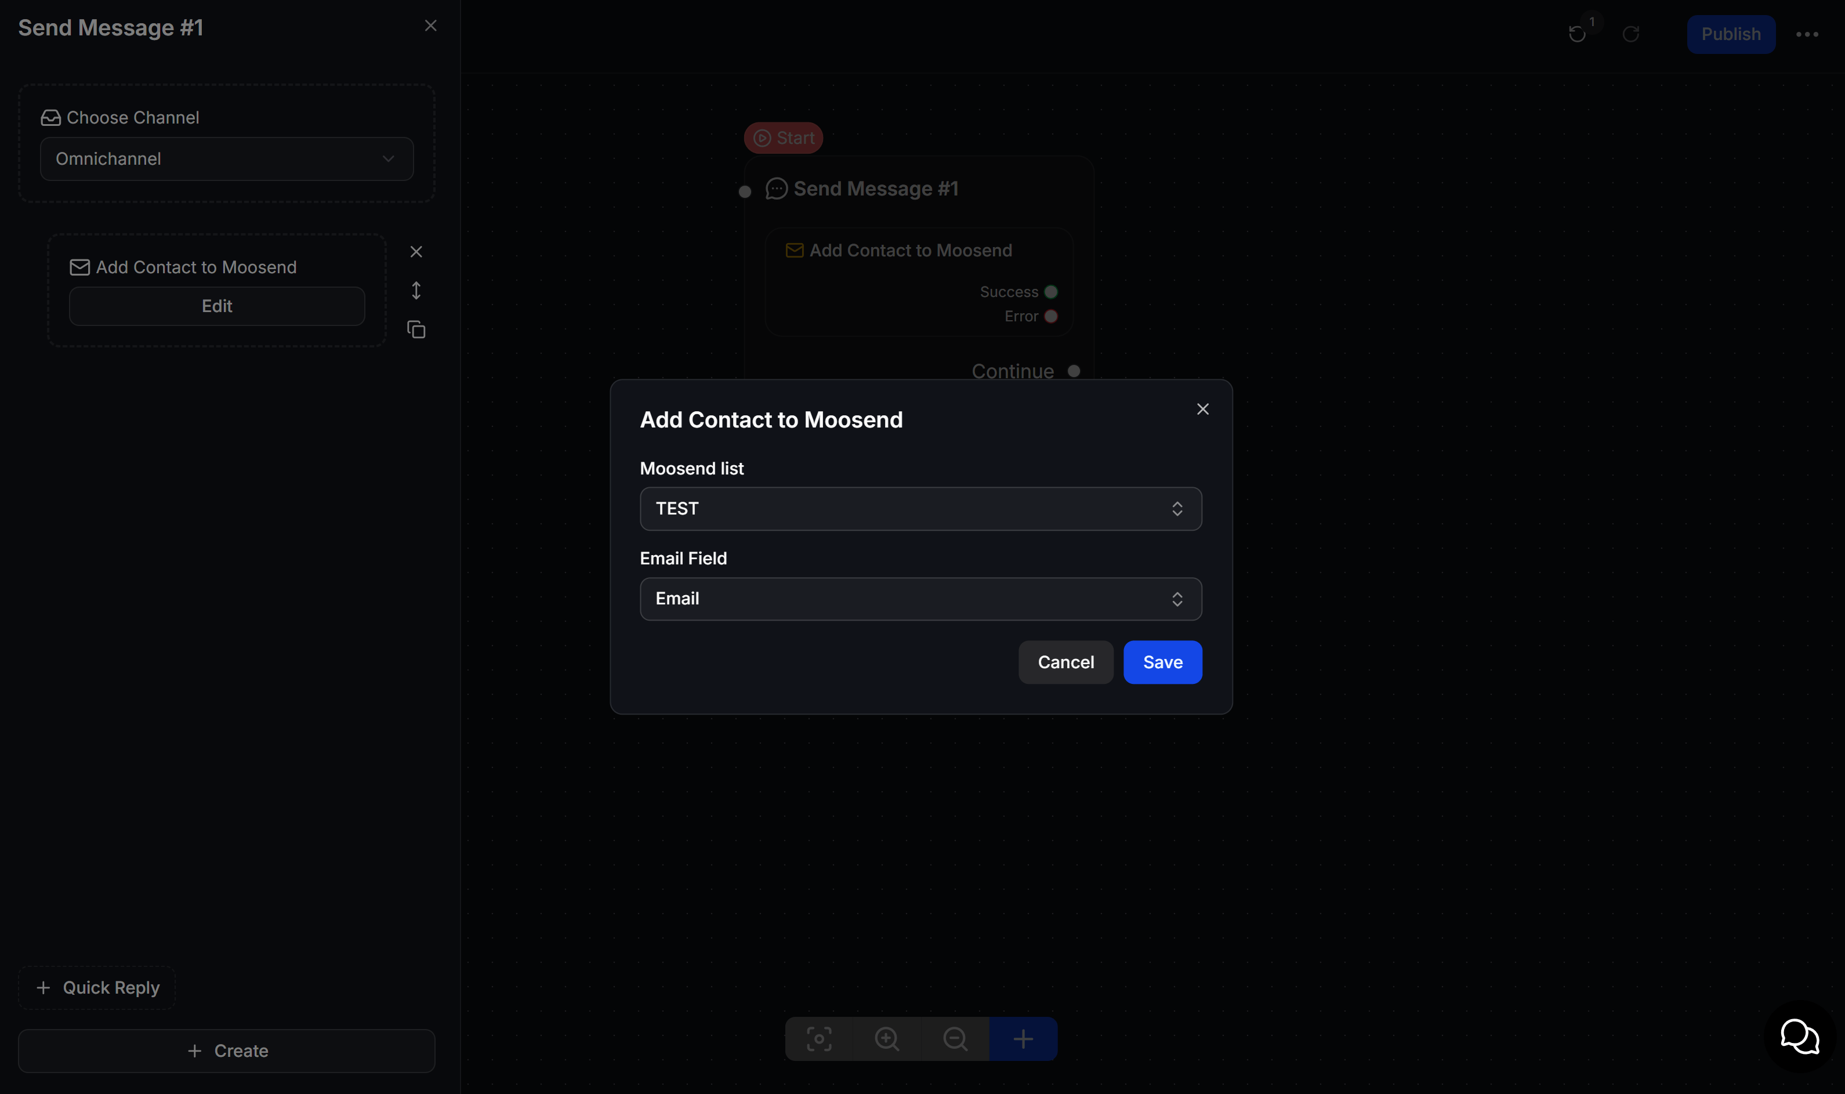Save the Moosend contact settings
Screen dimensions: 1845x1094
(x=1162, y=662)
